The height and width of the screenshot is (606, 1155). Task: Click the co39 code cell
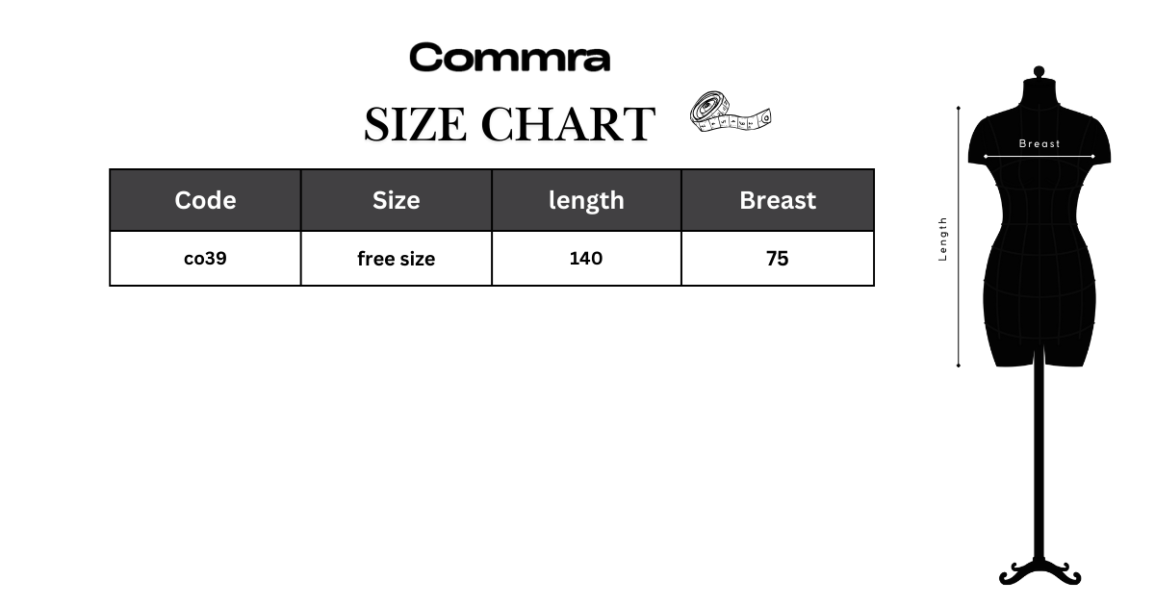pyautogui.click(x=205, y=259)
